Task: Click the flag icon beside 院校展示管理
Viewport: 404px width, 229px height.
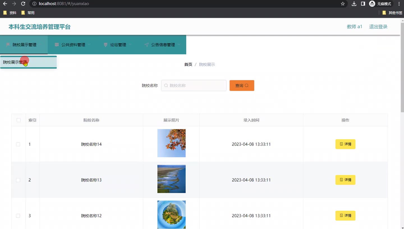Action: point(8,45)
